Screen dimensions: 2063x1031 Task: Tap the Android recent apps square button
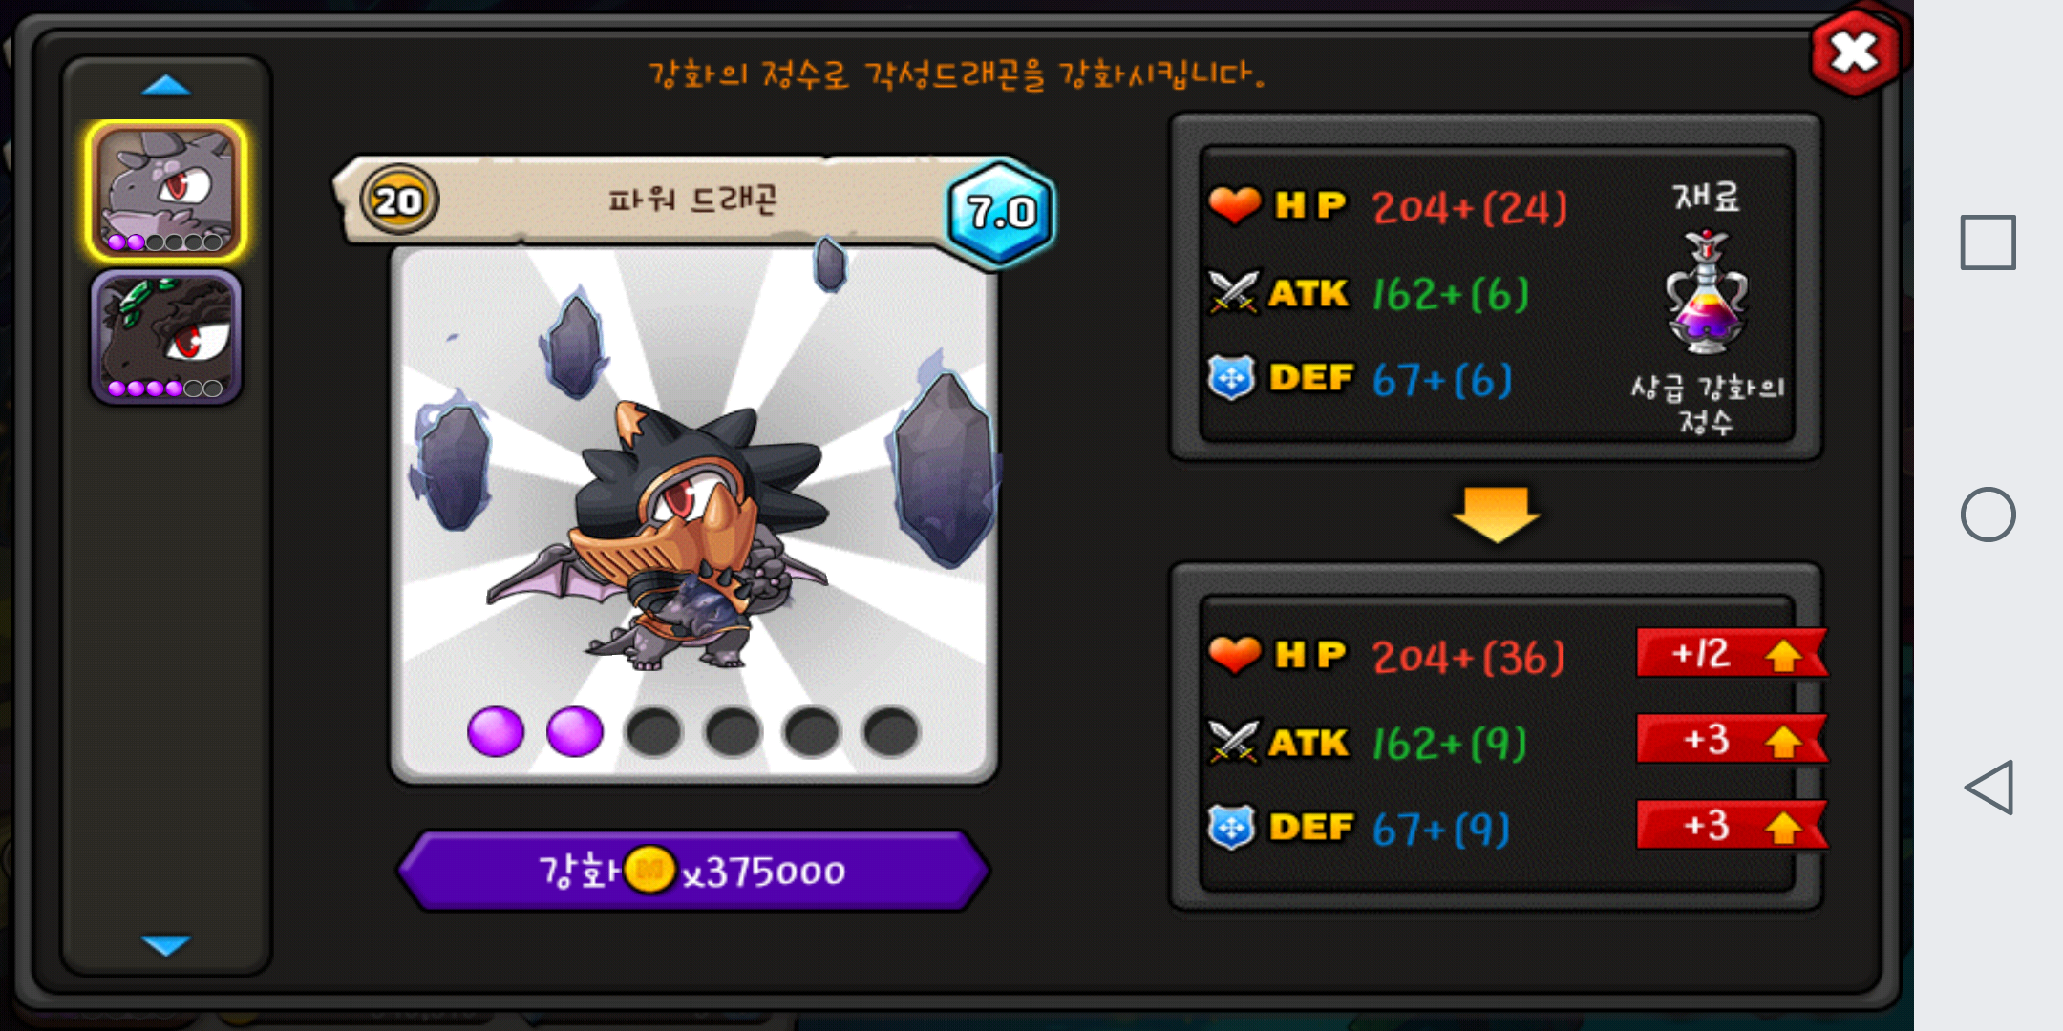tap(1989, 242)
